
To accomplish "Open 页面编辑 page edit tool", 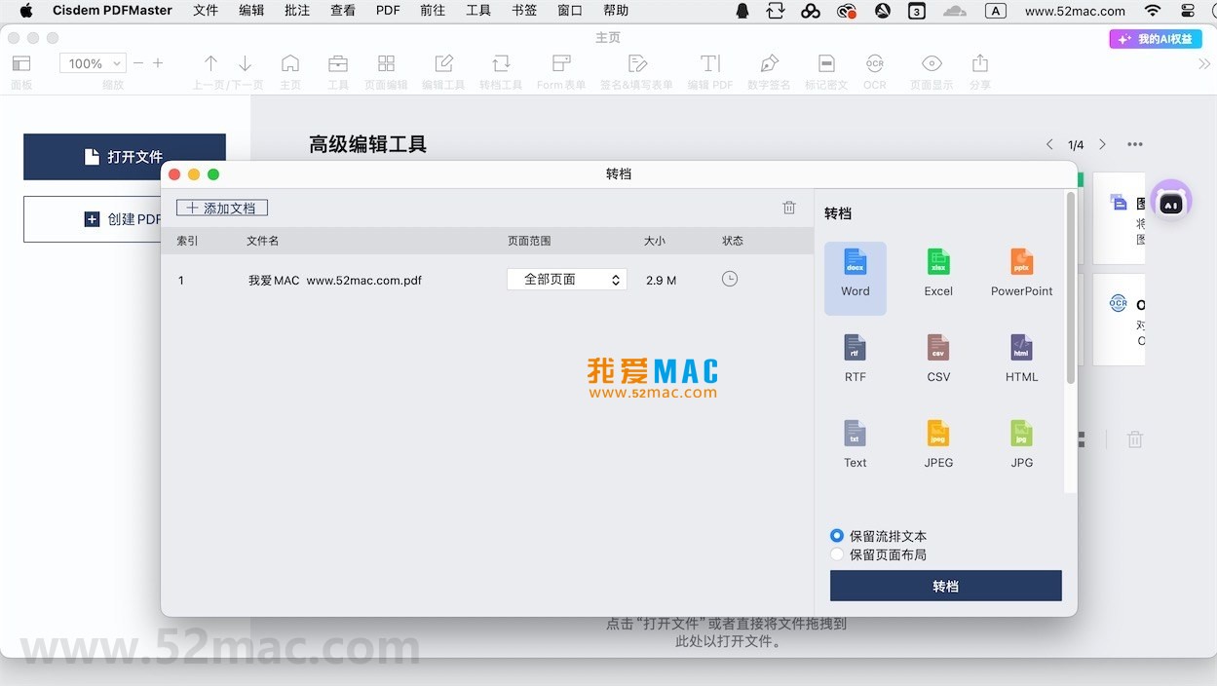I will (x=386, y=63).
